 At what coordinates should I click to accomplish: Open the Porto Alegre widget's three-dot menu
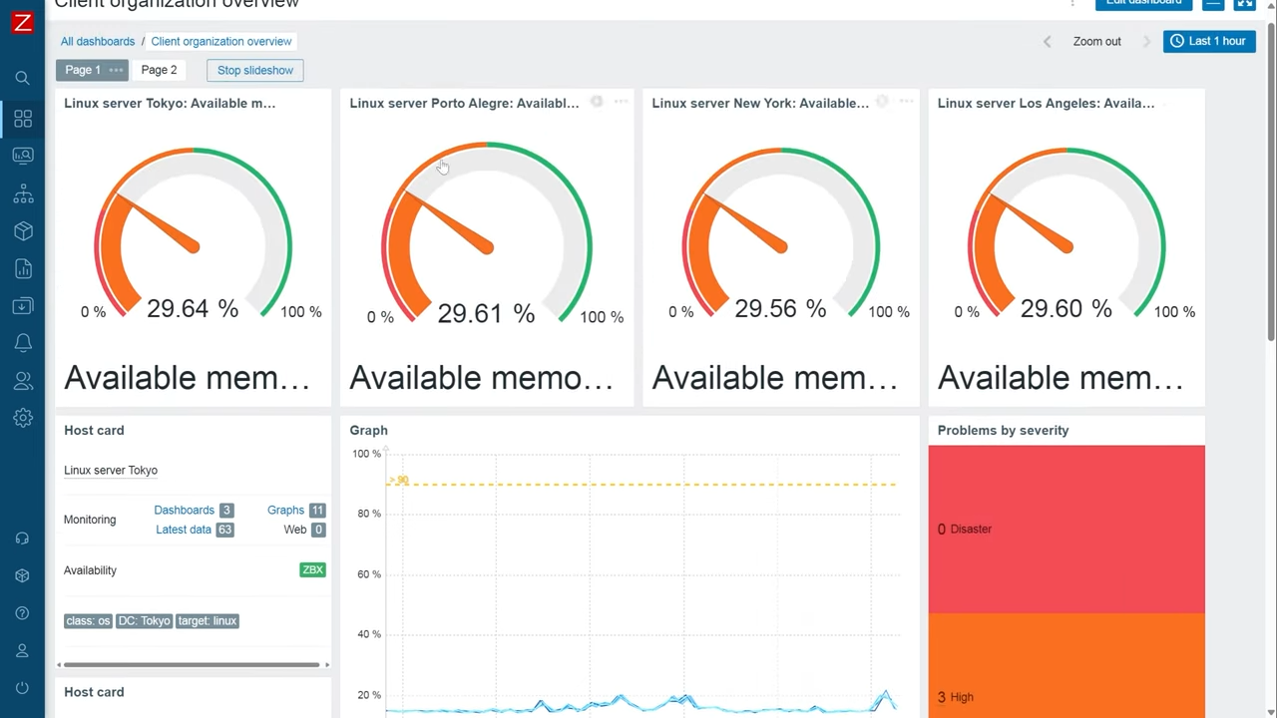[x=621, y=102]
